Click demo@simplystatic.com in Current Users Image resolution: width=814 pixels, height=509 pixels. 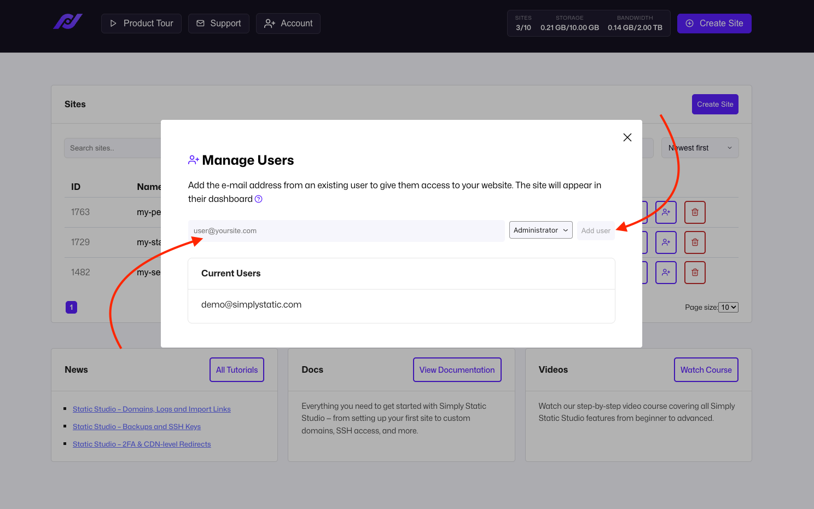coord(251,304)
